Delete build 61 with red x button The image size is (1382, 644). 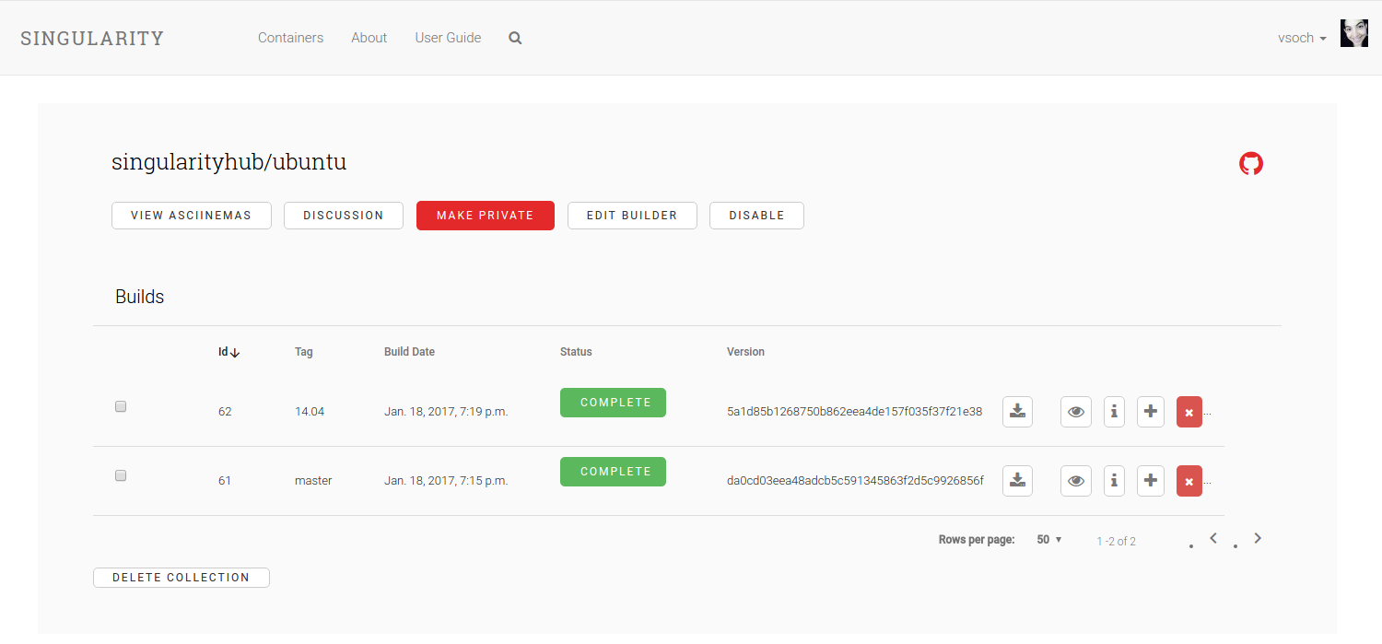(x=1189, y=481)
